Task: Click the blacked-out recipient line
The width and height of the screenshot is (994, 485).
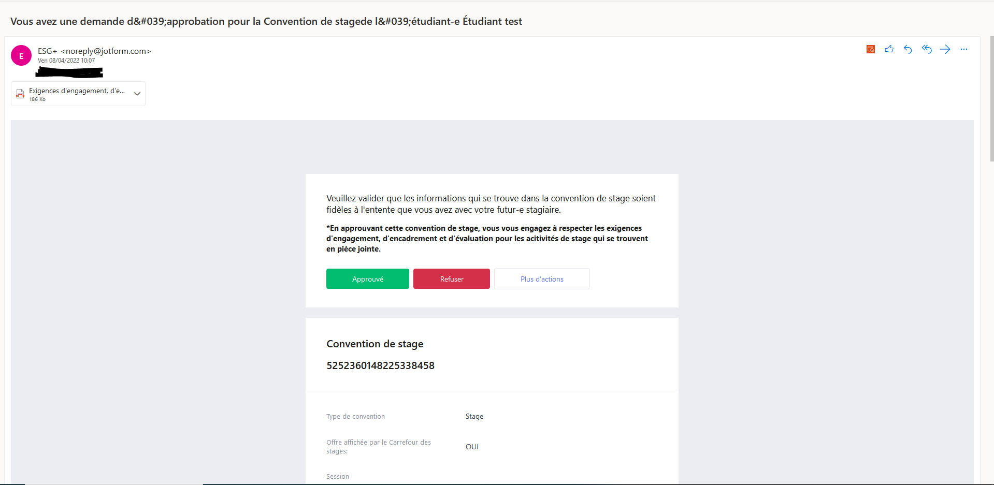Action: [69, 72]
